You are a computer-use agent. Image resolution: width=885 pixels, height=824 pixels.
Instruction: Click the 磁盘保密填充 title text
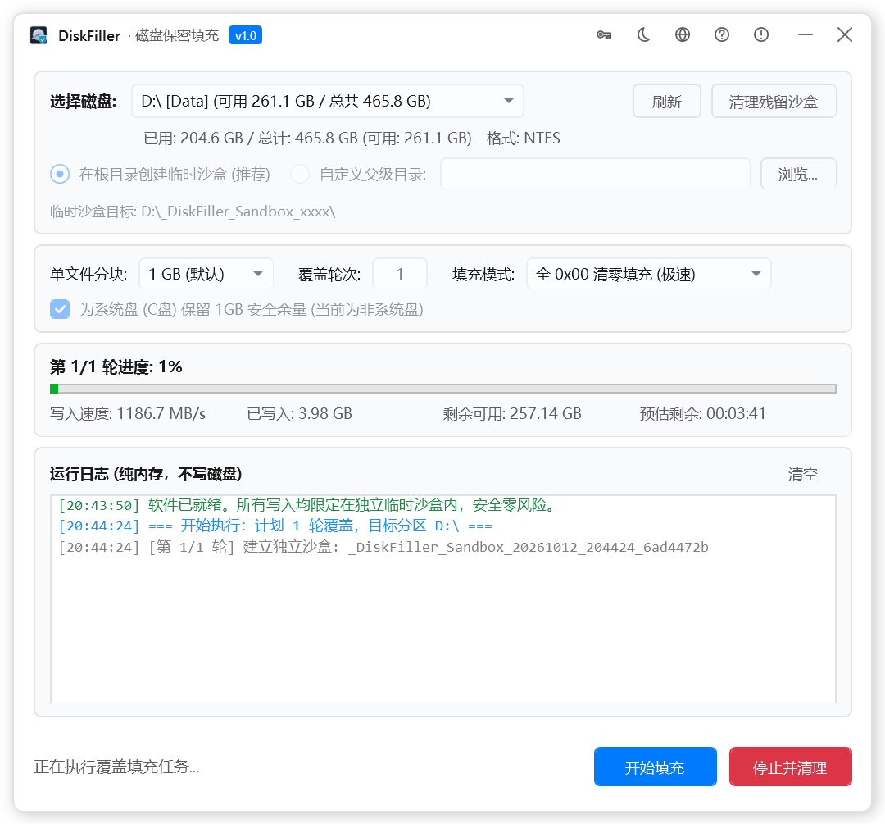[x=177, y=35]
